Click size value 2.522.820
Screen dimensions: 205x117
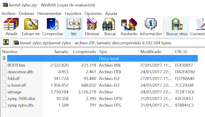click(x=60, y=65)
